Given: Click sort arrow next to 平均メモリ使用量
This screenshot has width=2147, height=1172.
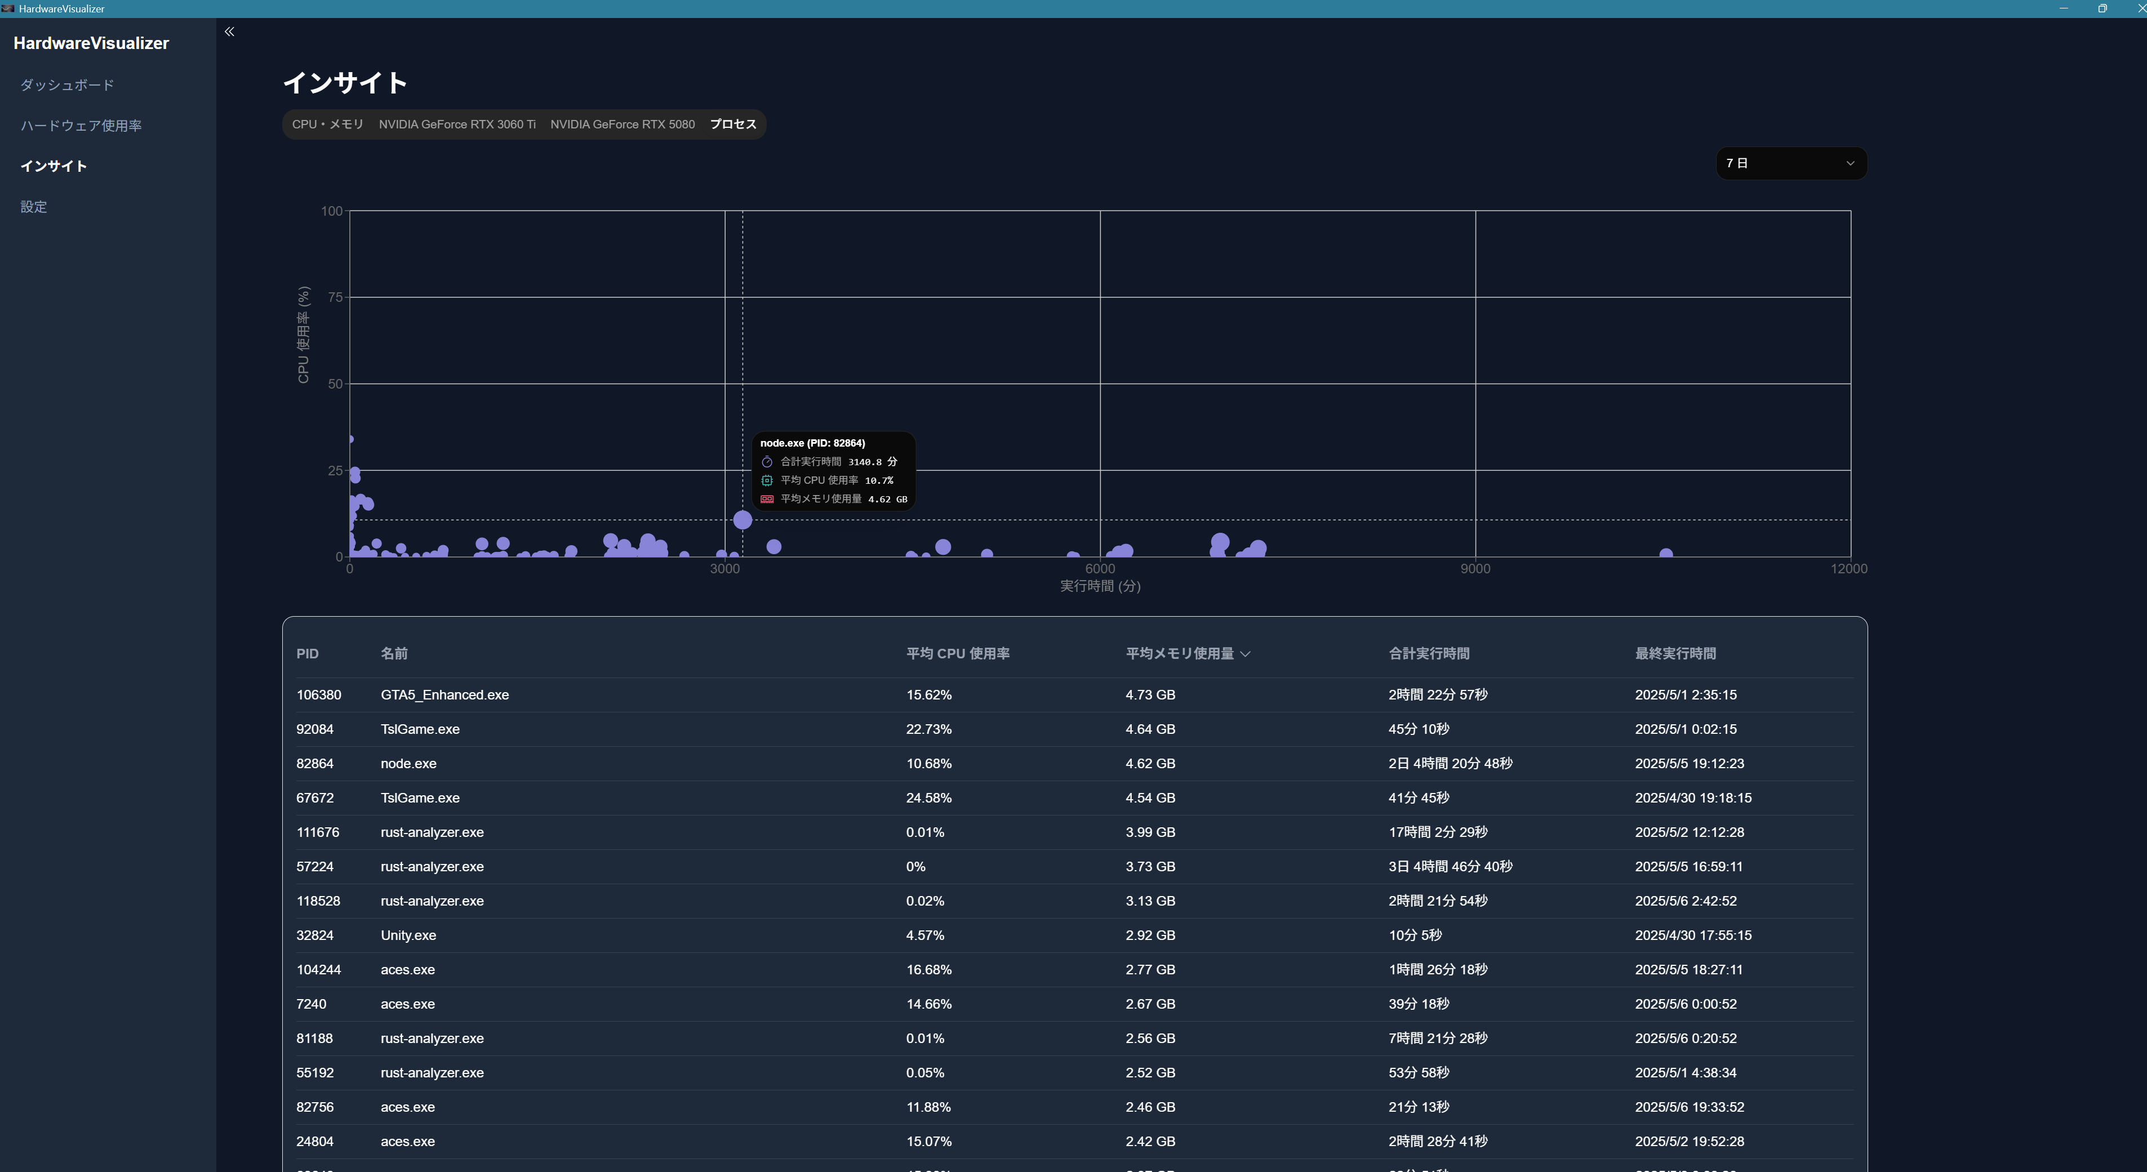Looking at the screenshot, I should pos(1245,654).
